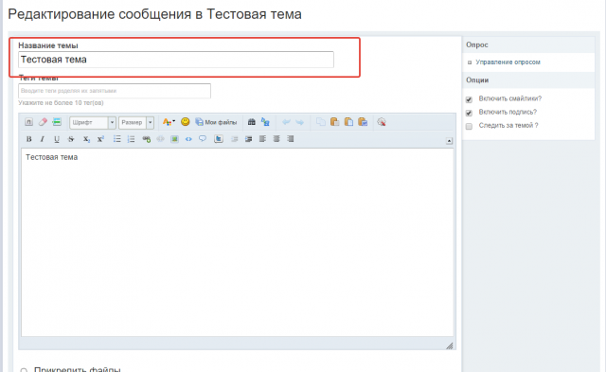
Task: Uncheck the Включить подпись option
Action: [469, 114]
